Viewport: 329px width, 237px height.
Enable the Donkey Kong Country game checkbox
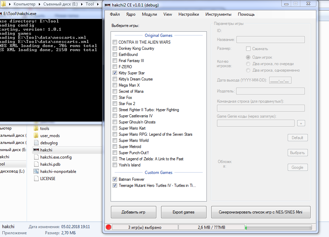coord(115,48)
